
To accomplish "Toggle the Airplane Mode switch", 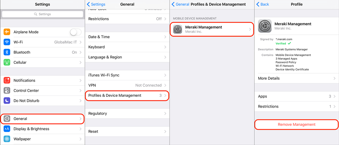I will (75, 32).
